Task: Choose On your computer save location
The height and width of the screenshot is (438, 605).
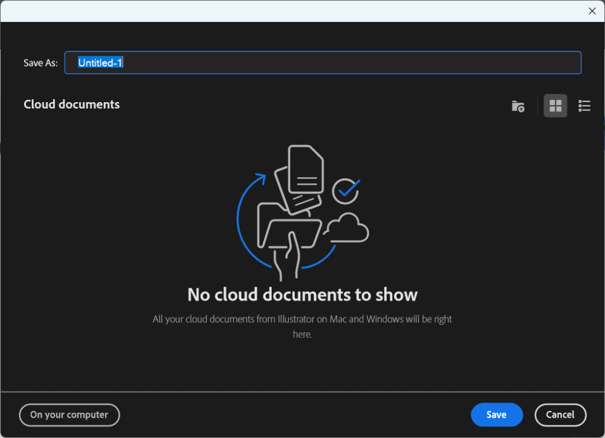Action: tap(69, 415)
